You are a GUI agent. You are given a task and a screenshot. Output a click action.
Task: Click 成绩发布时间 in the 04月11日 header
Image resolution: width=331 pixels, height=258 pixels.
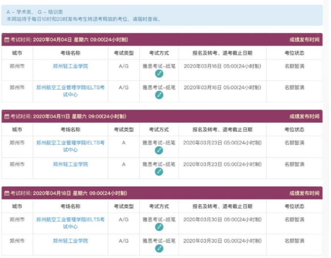304,116
